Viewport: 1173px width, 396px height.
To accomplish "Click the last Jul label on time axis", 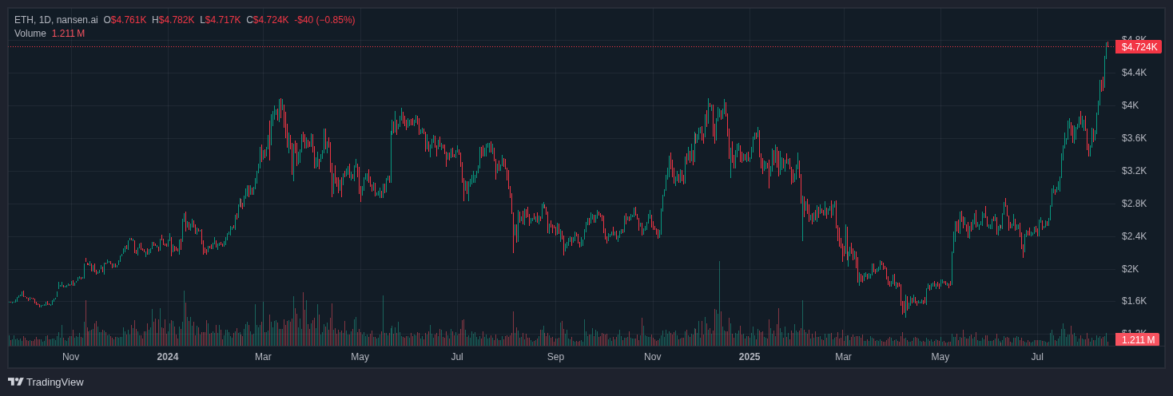I will click(x=1037, y=357).
